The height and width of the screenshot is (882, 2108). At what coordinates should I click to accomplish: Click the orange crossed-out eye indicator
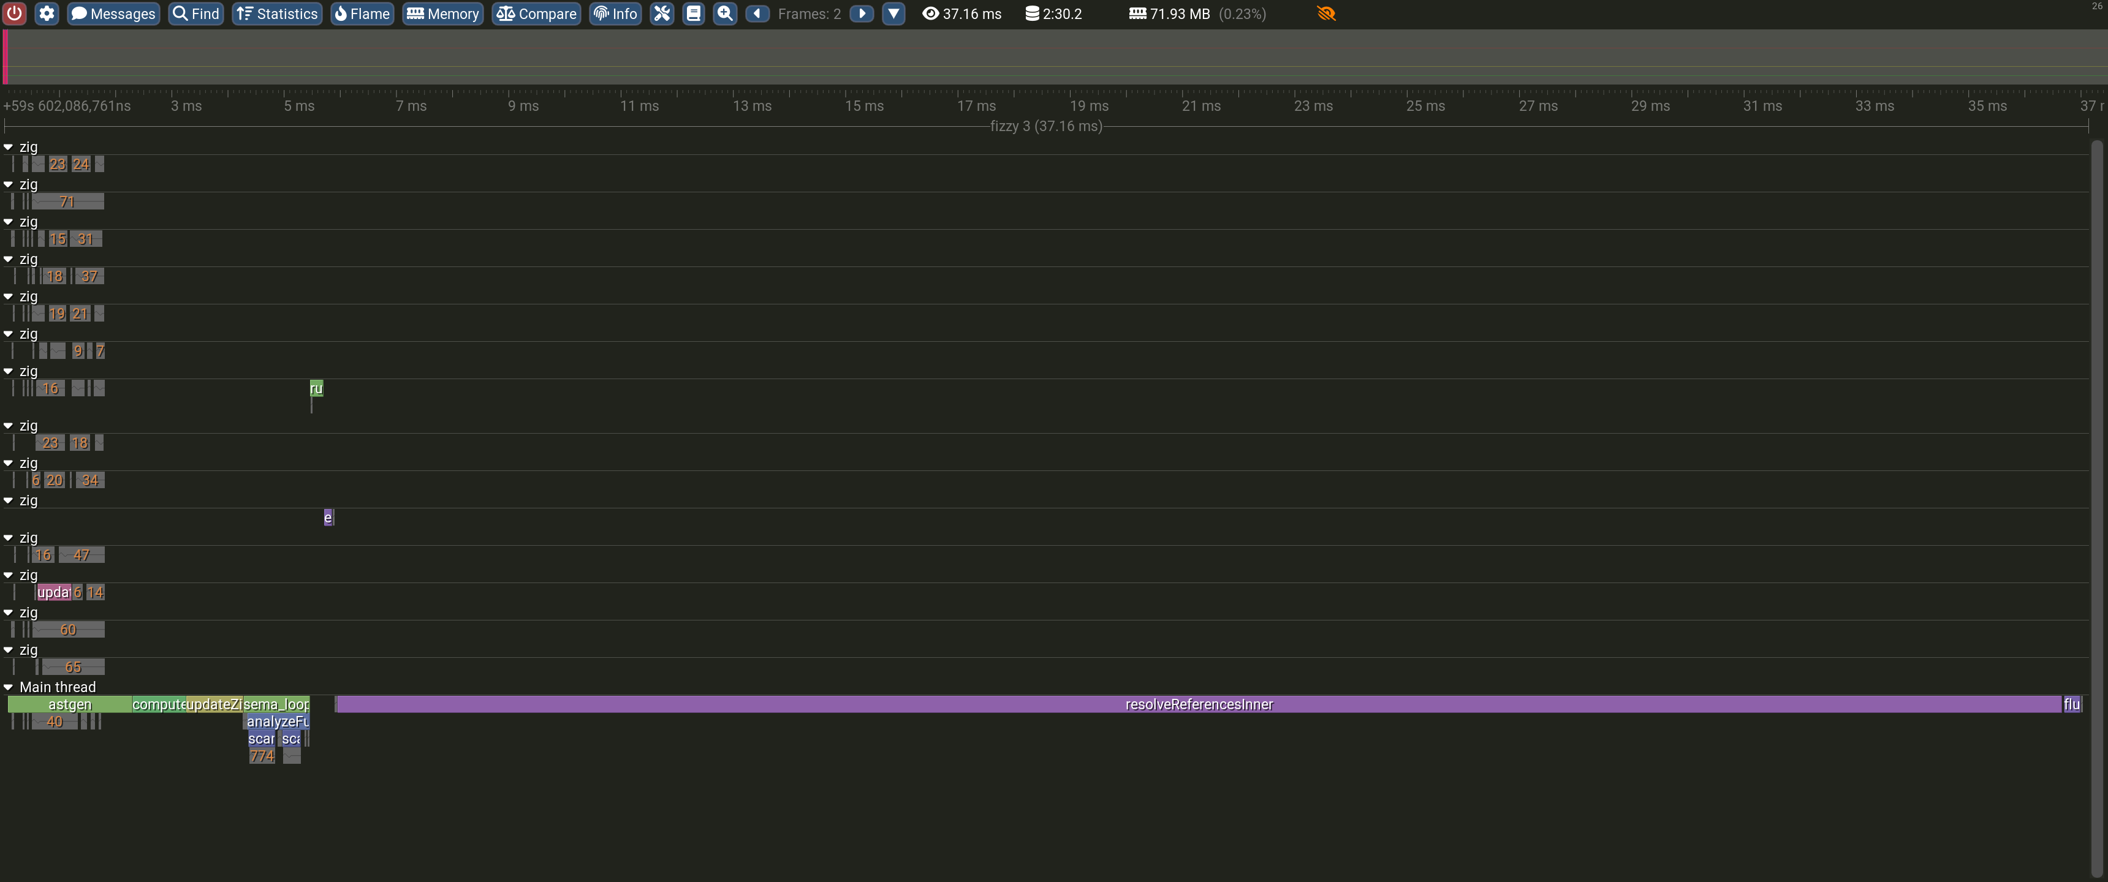pyautogui.click(x=1327, y=14)
